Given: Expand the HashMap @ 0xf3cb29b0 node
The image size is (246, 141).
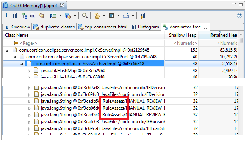Looking at the screenshot, I should click(29, 71).
